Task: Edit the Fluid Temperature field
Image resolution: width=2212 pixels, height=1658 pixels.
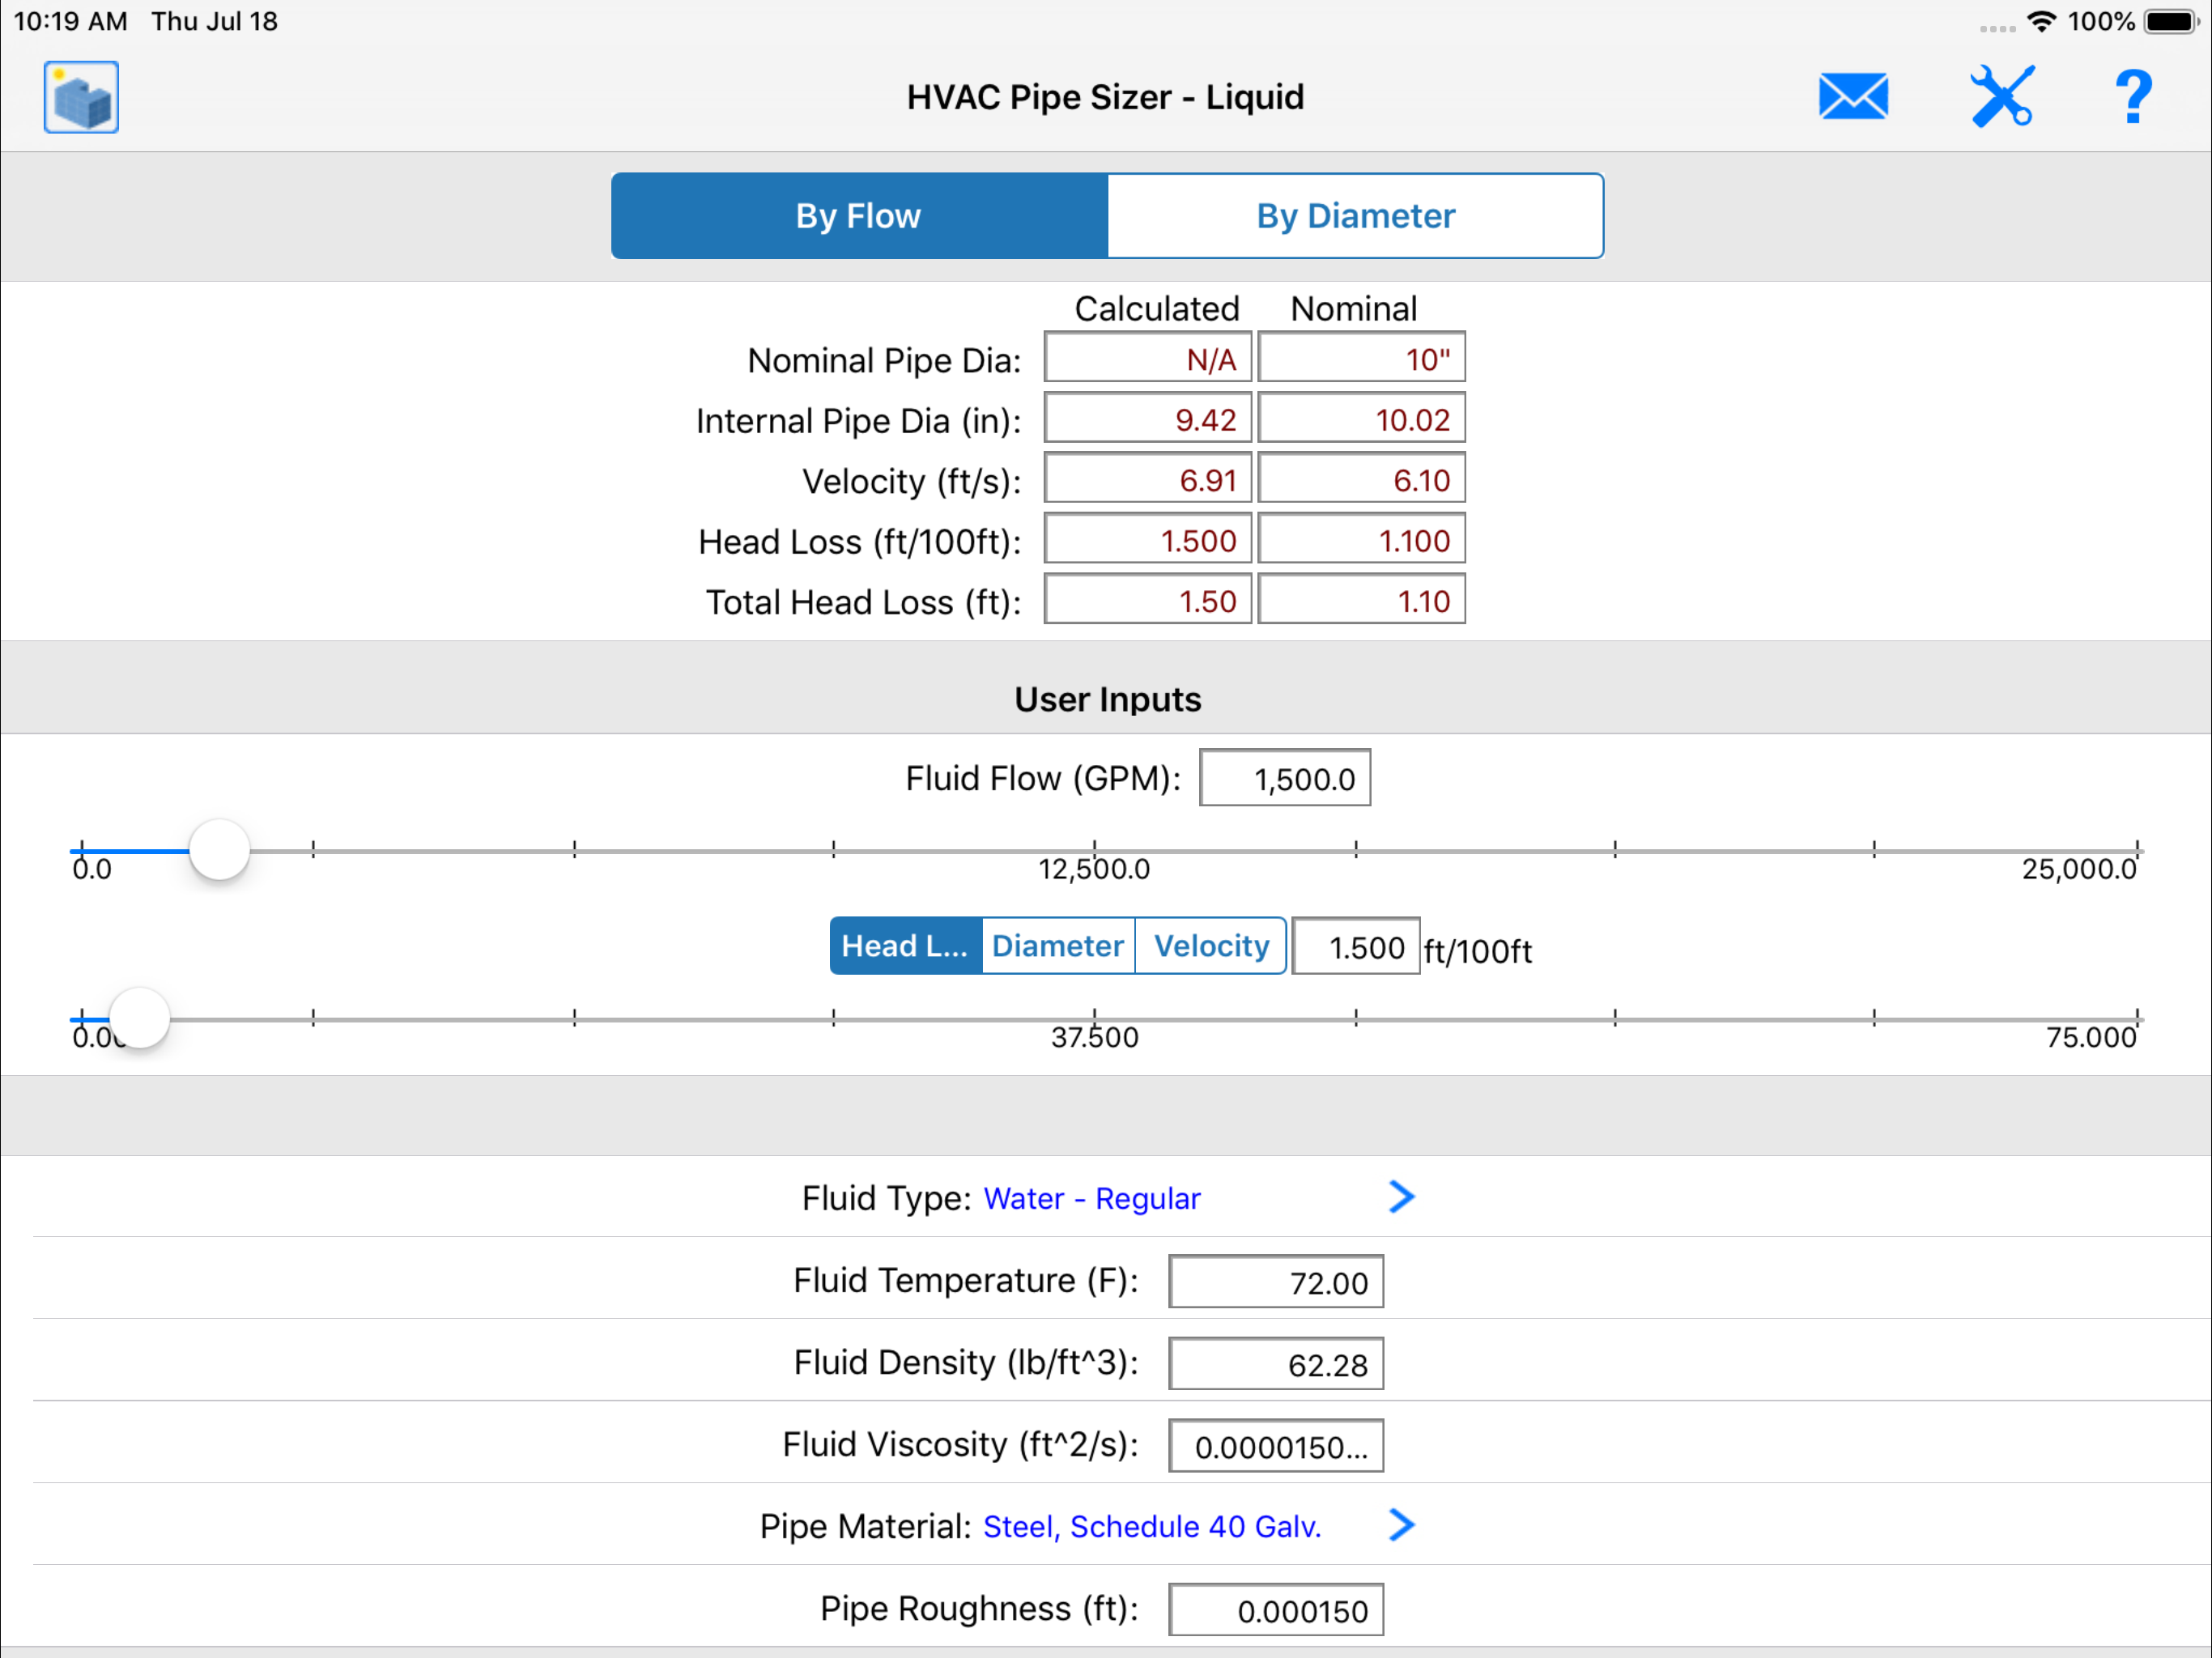Action: (x=1275, y=1282)
